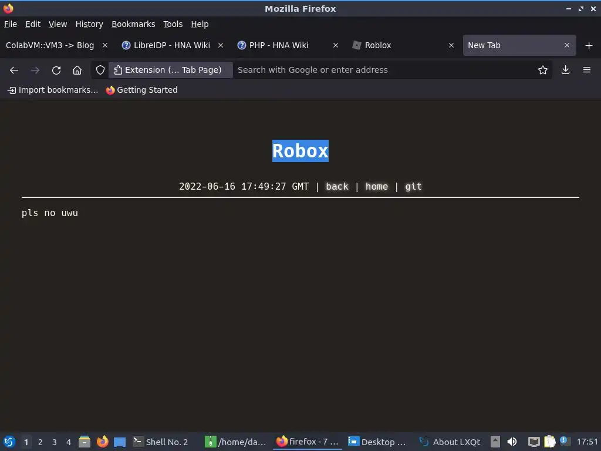Open the File menu

(x=11, y=24)
